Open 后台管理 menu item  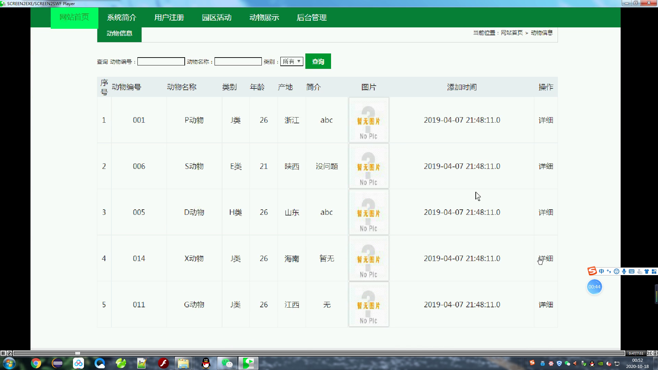pos(312,17)
